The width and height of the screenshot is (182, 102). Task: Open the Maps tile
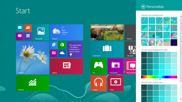coord(54,53)
